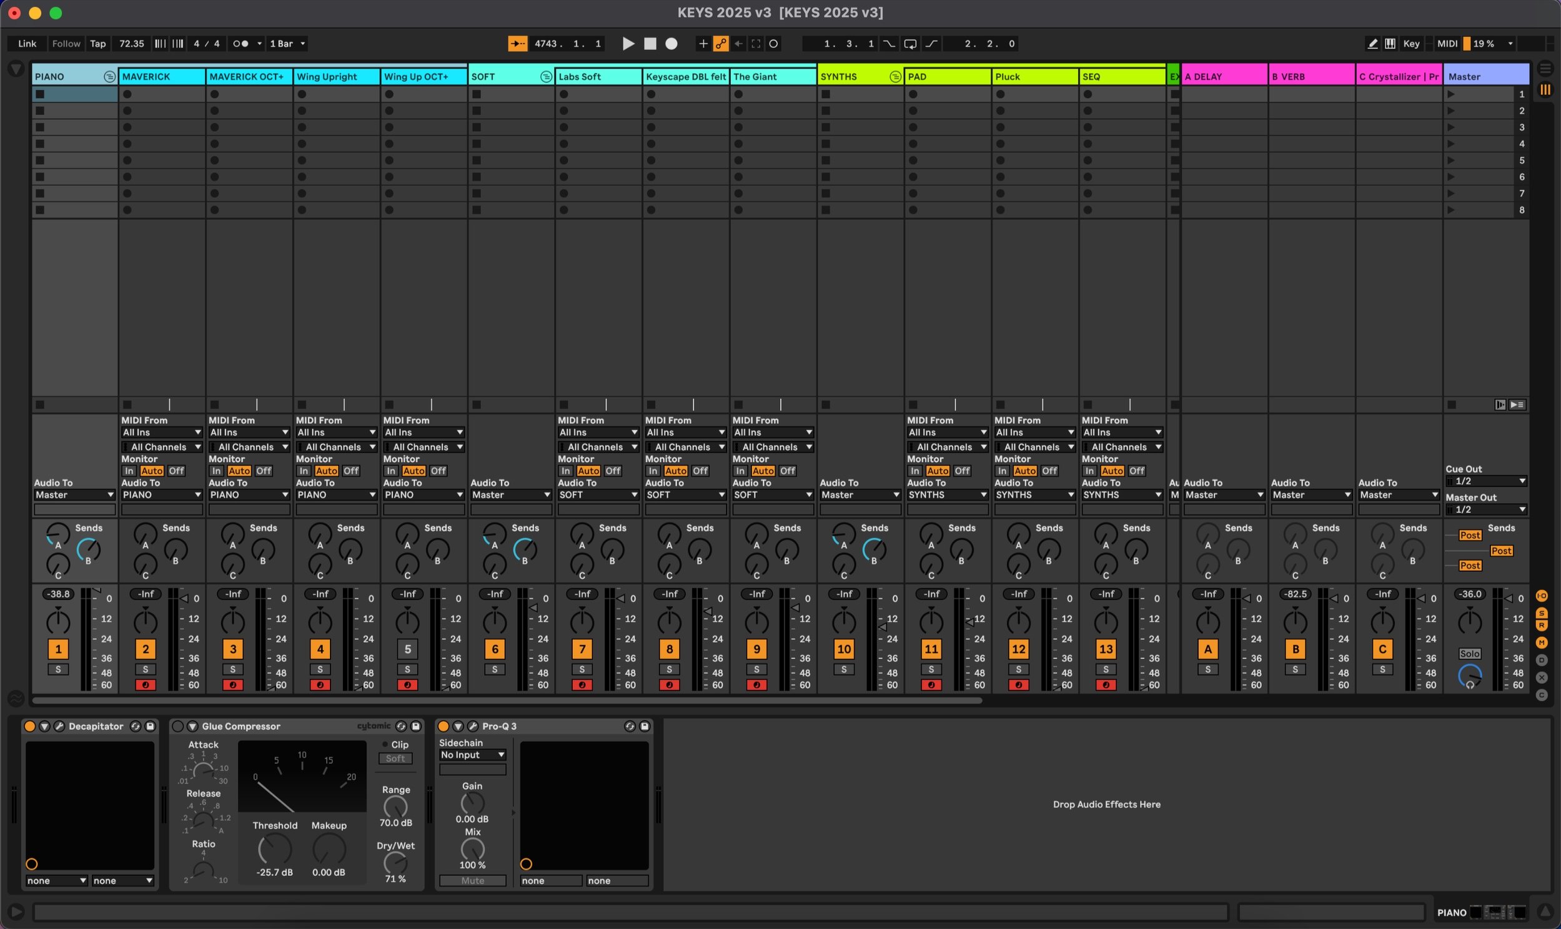Select the SEQ track header
Screen dimensions: 1561x929
pyautogui.click(x=1122, y=77)
